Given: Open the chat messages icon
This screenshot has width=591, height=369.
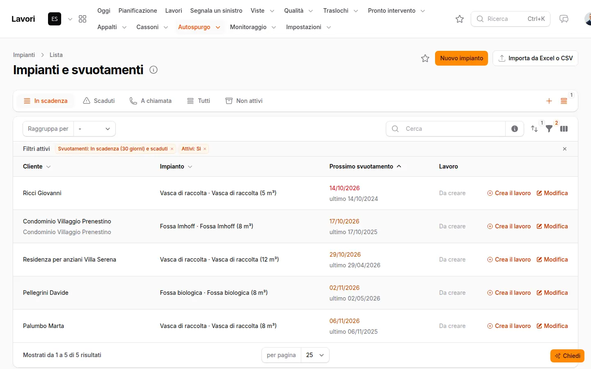Looking at the screenshot, I should click(x=564, y=19).
